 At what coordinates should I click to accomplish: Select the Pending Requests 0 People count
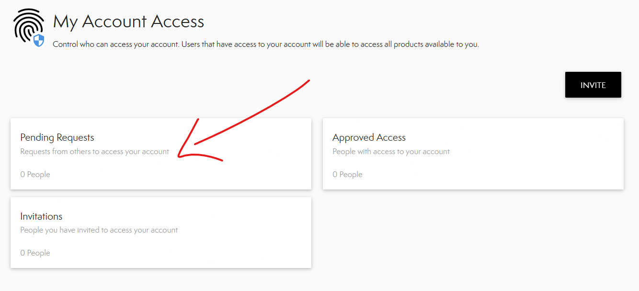pyautogui.click(x=35, y=175)
